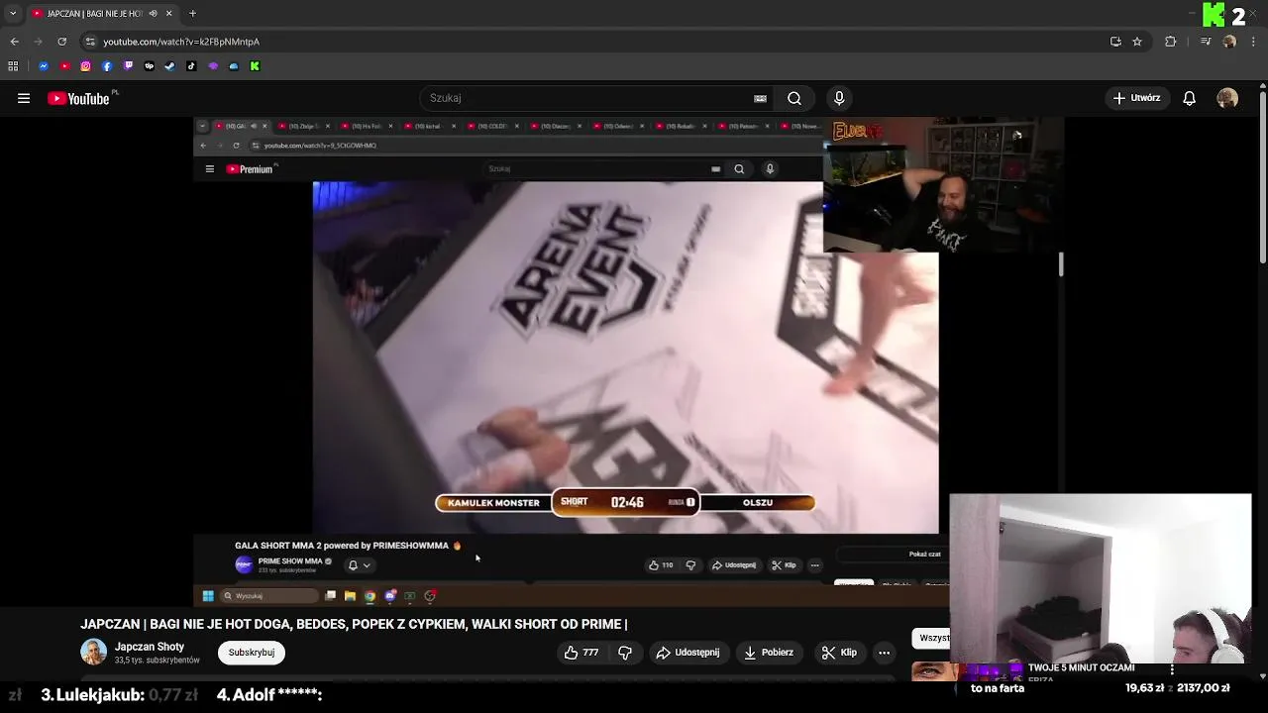The width and height of the screenshot is (1268, 713).
Task: Open the YouTube notifications bell
Action: pyautogui.click(x=1190, y=98)
